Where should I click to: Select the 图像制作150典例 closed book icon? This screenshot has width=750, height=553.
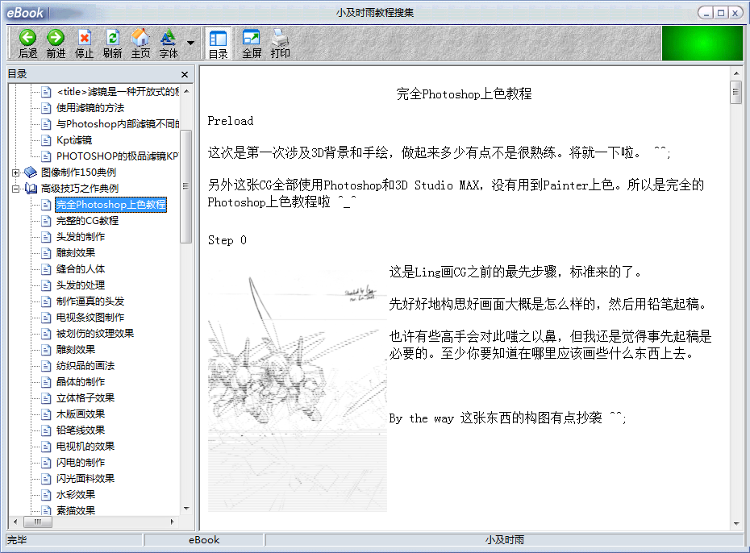pyautogui.click(x=30, y=172)
